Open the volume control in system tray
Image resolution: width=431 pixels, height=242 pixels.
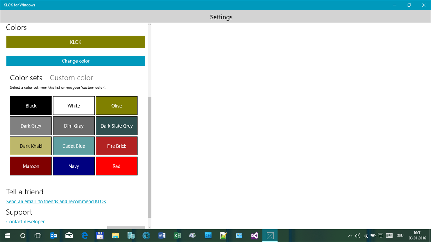(358, 236)
